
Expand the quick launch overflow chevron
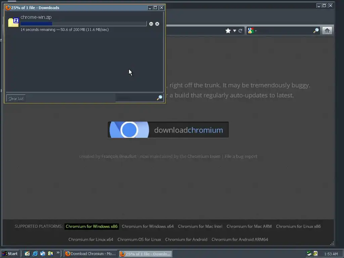click(58, 253)
